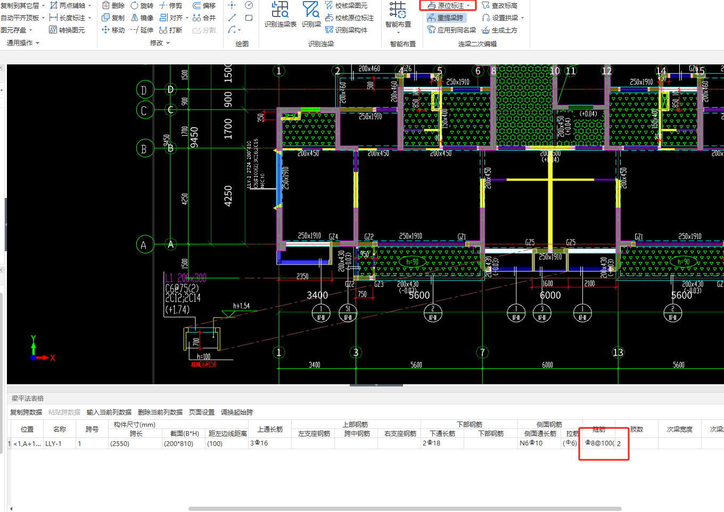The height and width of the screenshot is (512, 724).
Task: Select the 镜像 (Mirror) tool
Action: click(x=142, y=18)
